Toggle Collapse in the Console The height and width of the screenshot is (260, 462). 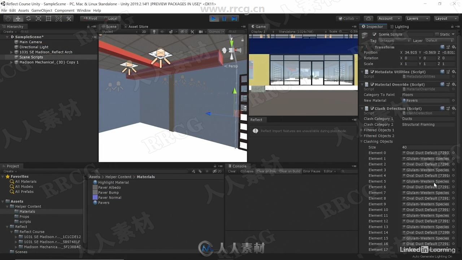[247, 171]
